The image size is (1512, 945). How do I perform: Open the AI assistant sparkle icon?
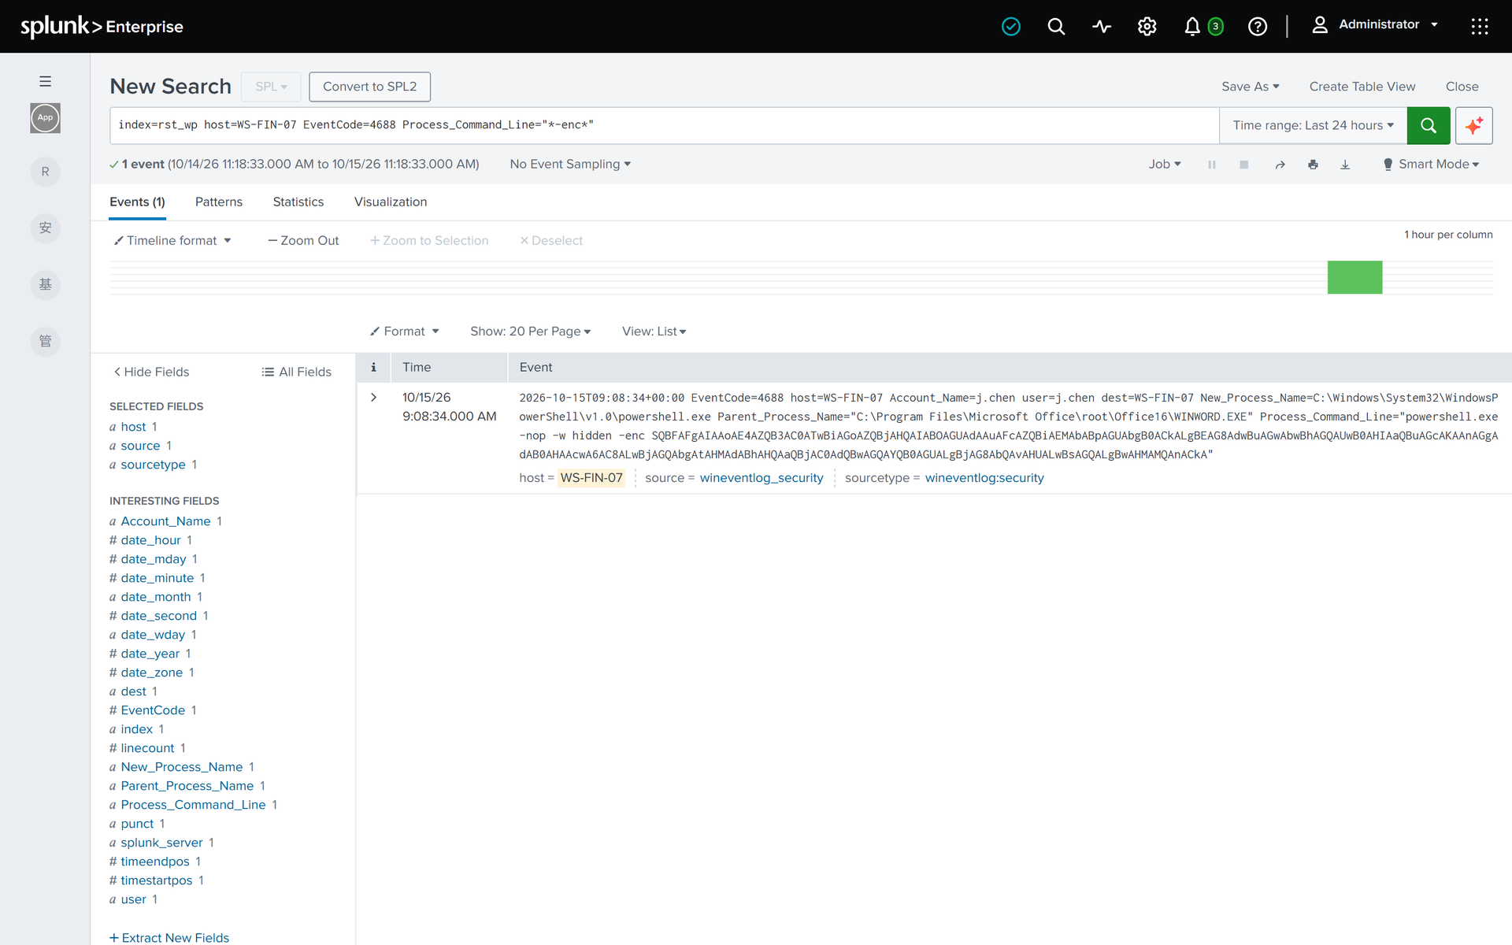pyautogui.click(x=1473, y=125)
